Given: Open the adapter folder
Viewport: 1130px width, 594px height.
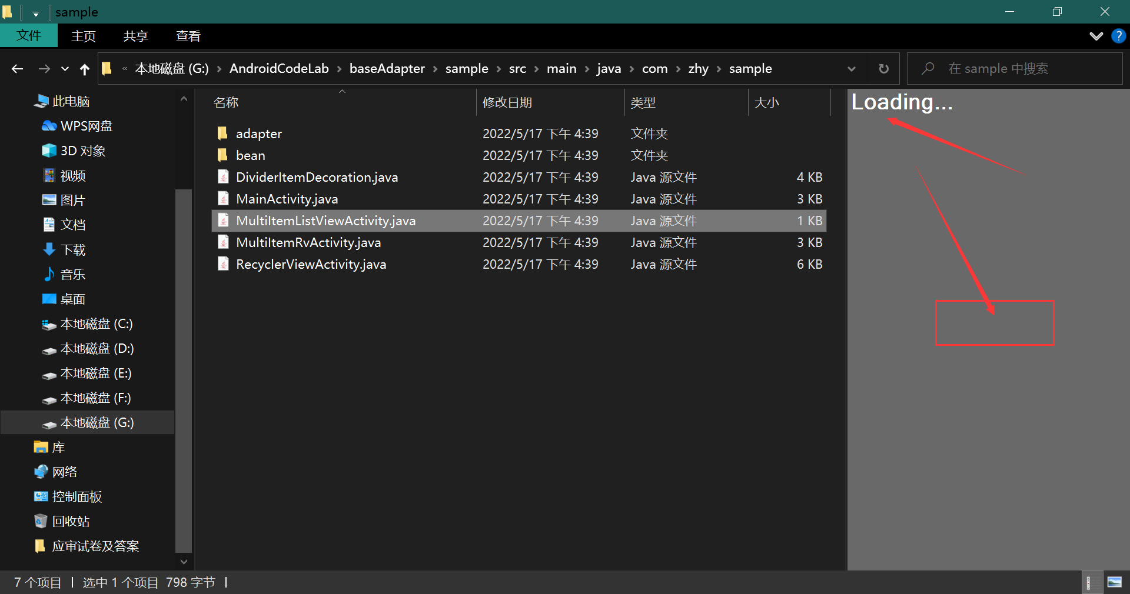Looking at the screenshot, I should click(259, 134).
